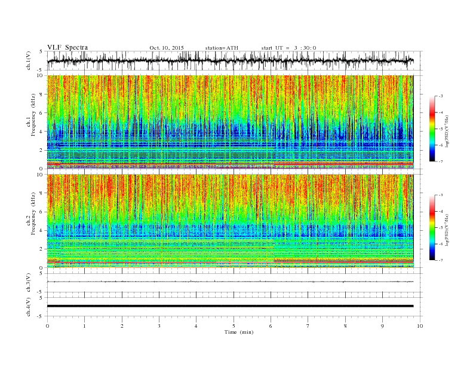473x366 pixels.
Task: Click the thick black ch.4 trace
Action: pyautogui.click(x=230, y=306)
